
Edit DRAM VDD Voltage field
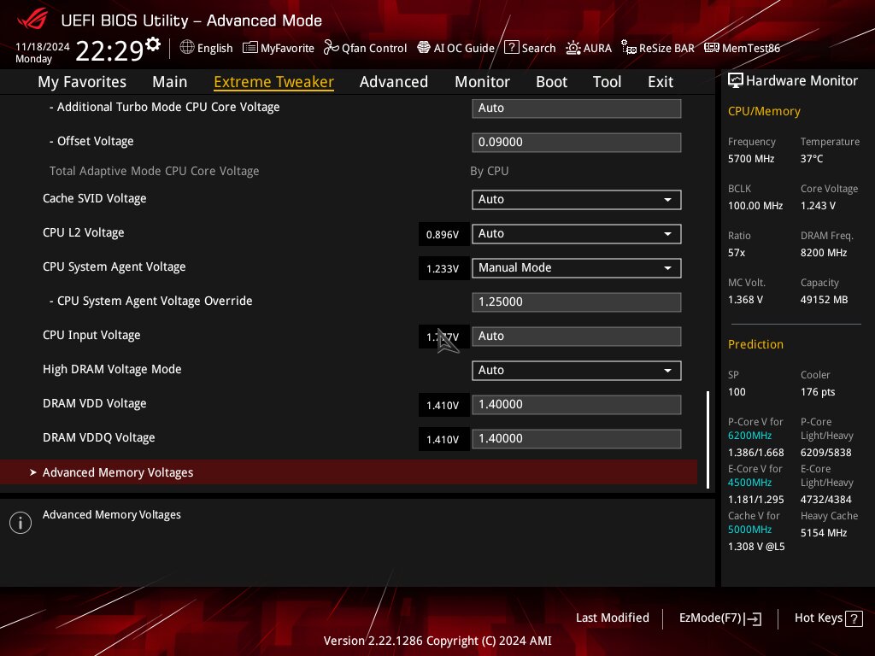pos(577,404)
